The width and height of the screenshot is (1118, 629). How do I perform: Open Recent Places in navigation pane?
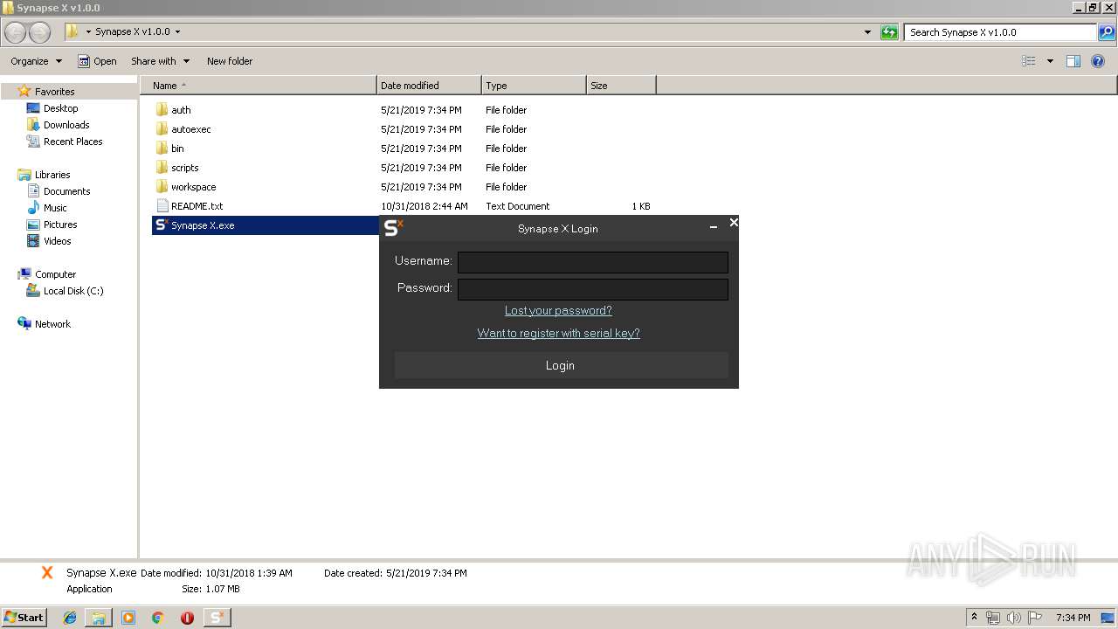72,142
